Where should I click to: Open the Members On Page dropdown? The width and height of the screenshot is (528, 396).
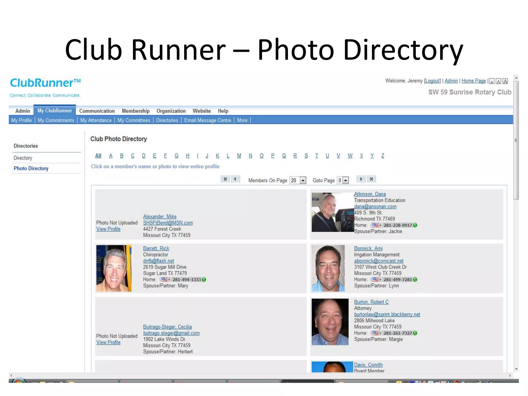(298, 180)
